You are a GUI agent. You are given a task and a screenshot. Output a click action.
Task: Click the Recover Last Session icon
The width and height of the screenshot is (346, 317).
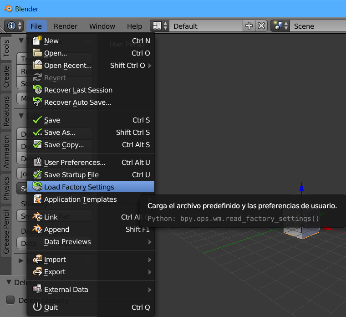click(x=37, y=90)
